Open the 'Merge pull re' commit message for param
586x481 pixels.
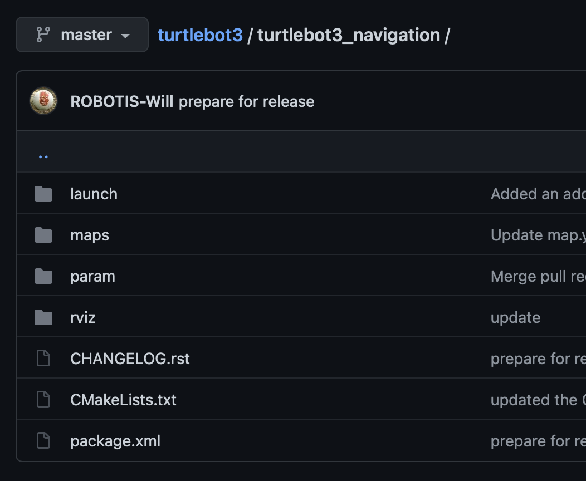tap(538, 277)
